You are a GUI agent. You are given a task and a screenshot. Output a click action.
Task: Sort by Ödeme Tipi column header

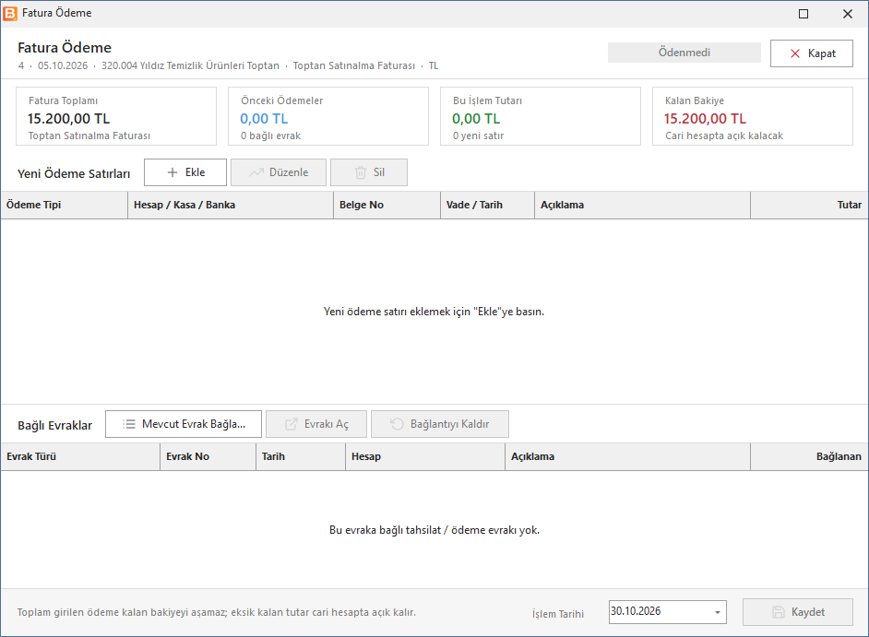point(65,205)
